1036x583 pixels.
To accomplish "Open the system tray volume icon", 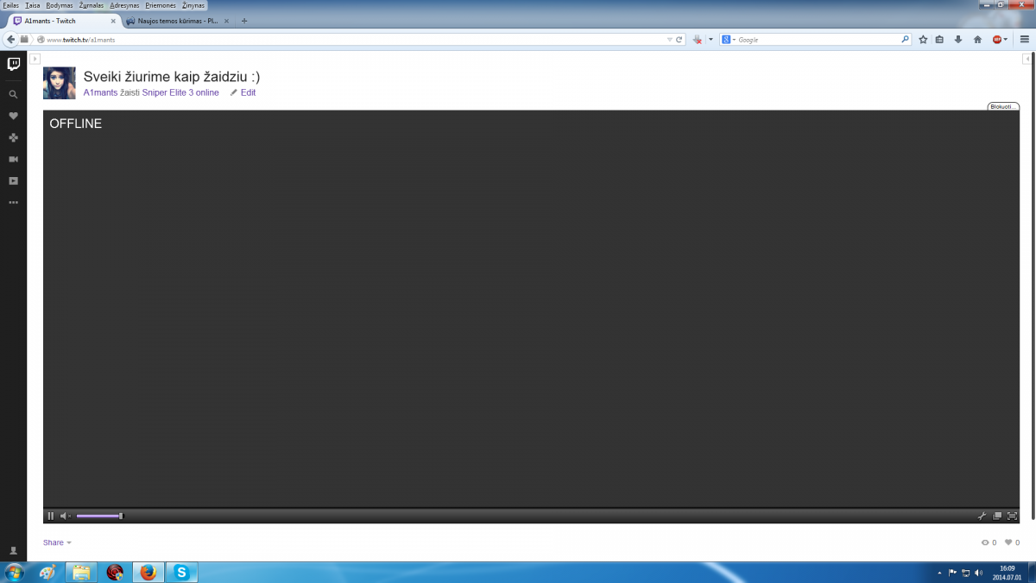I will point(978,573).
